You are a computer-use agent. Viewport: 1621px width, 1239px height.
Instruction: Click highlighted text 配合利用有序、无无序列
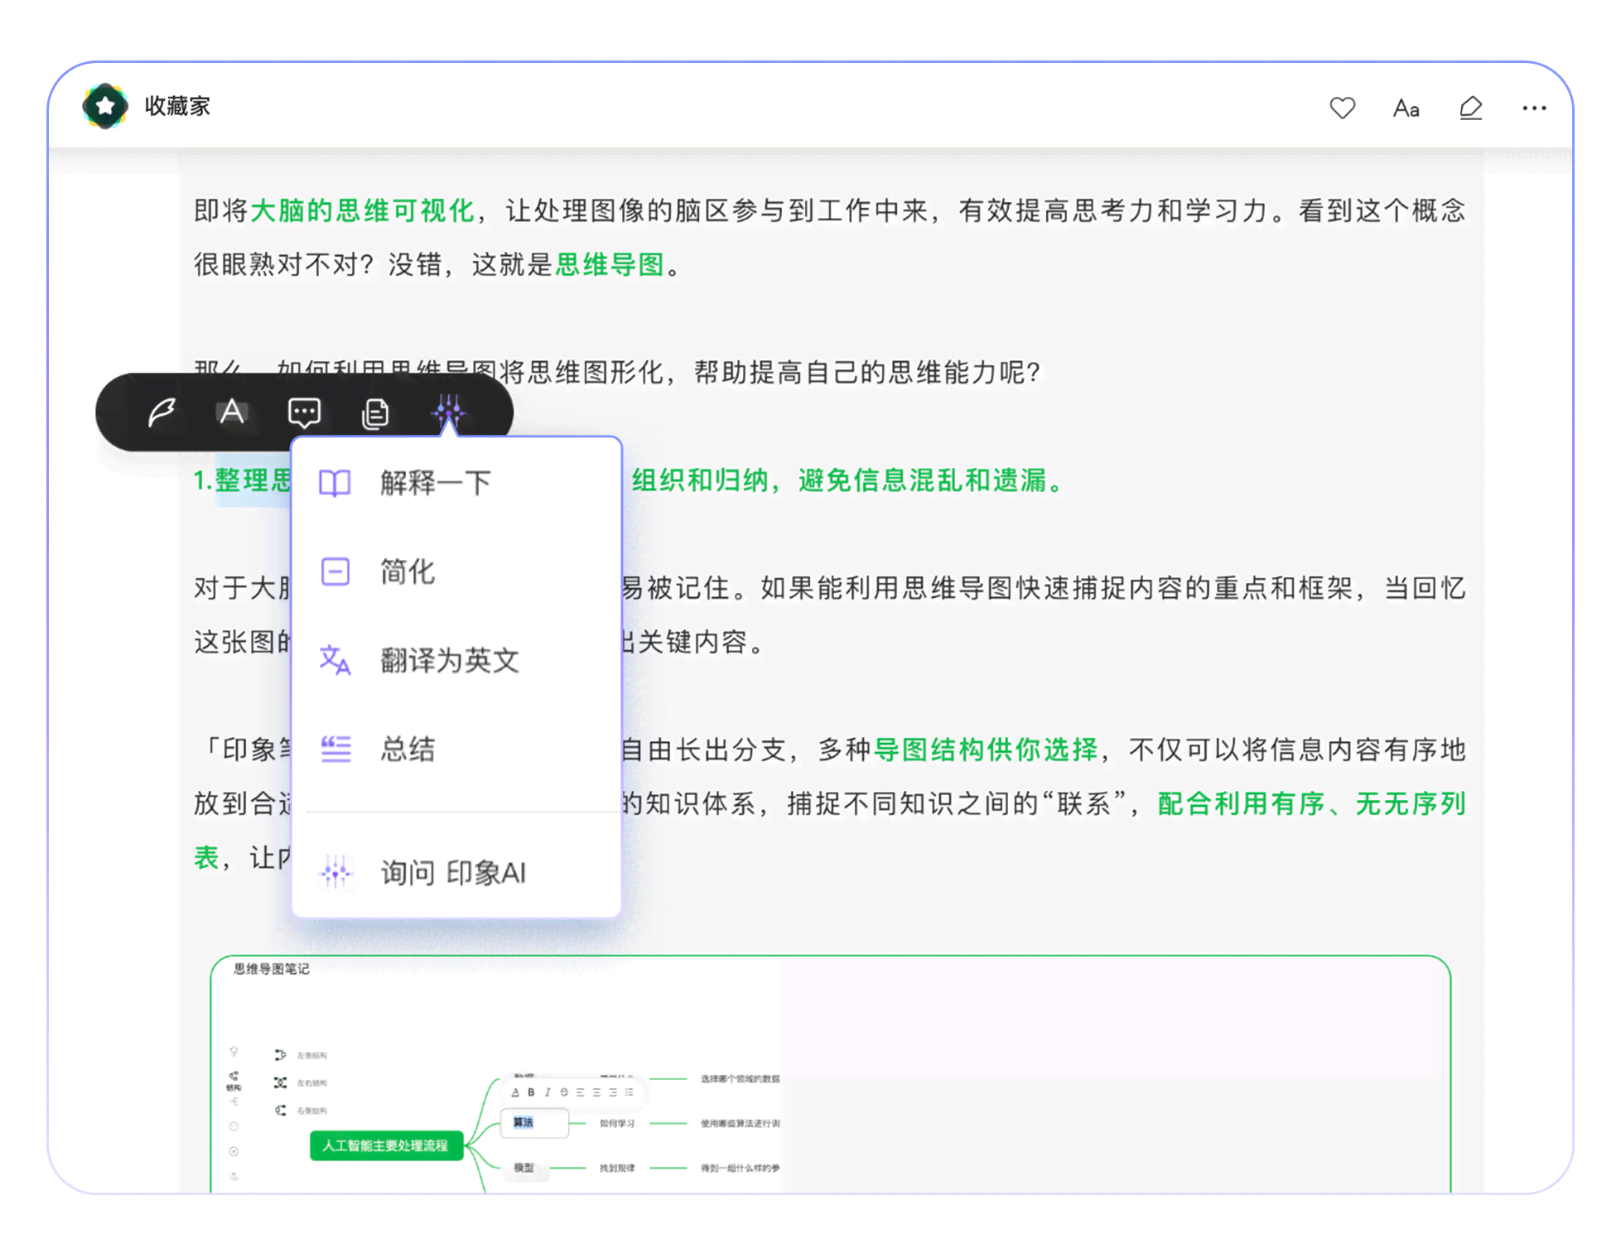click(1311, 803)
